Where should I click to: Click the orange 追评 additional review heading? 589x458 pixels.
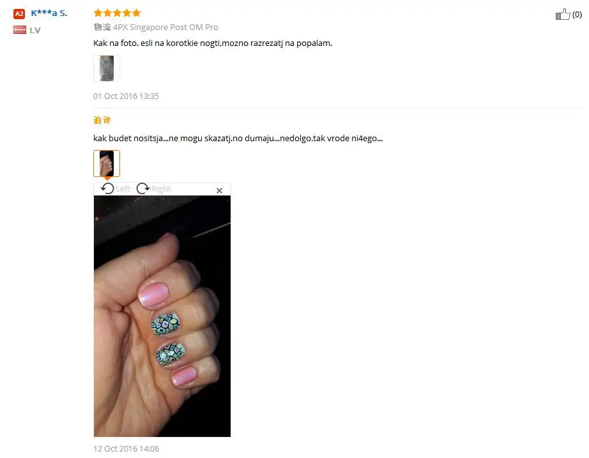[102, 120]
